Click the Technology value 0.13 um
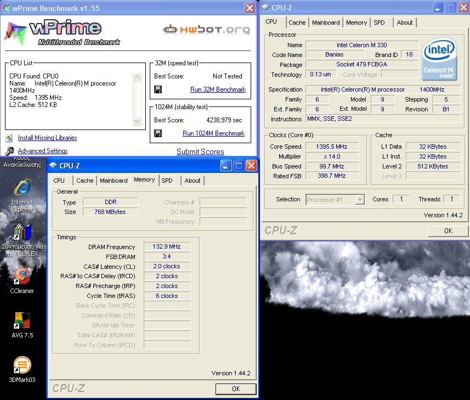 [320, 75]
